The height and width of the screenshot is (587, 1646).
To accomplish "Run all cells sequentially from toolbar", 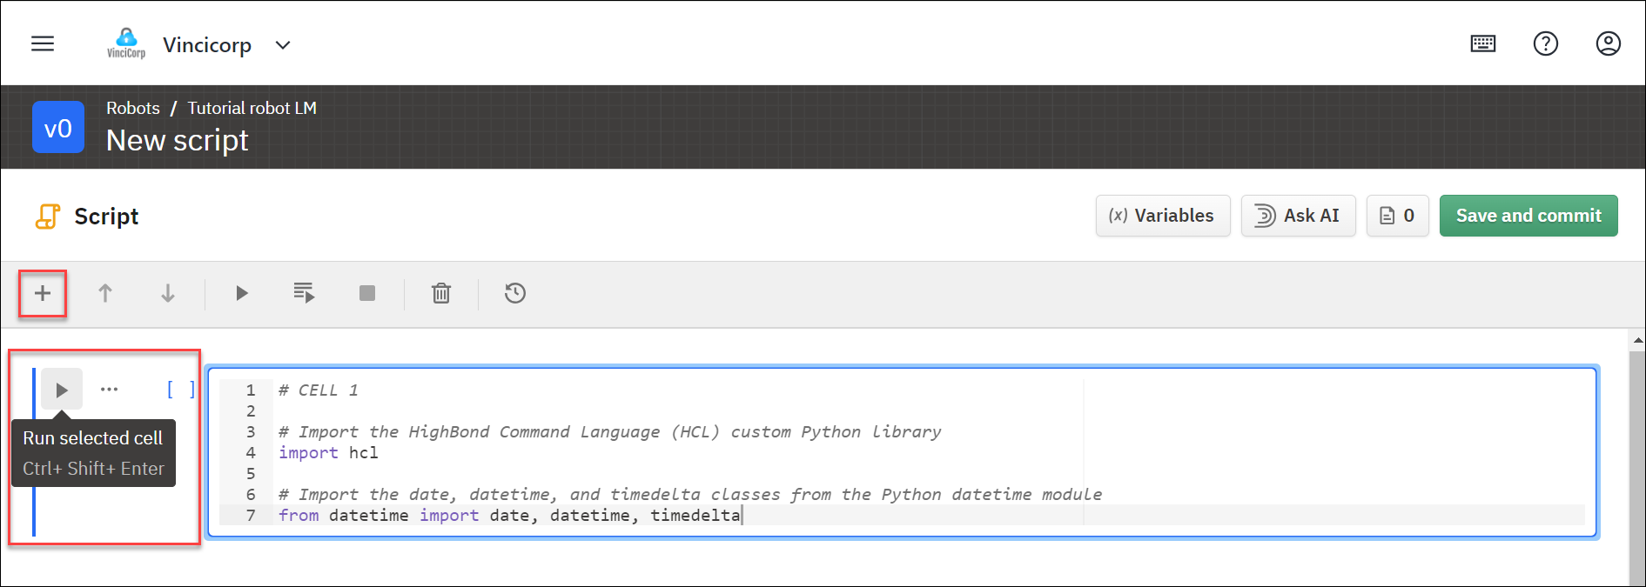I will [304, 293].
